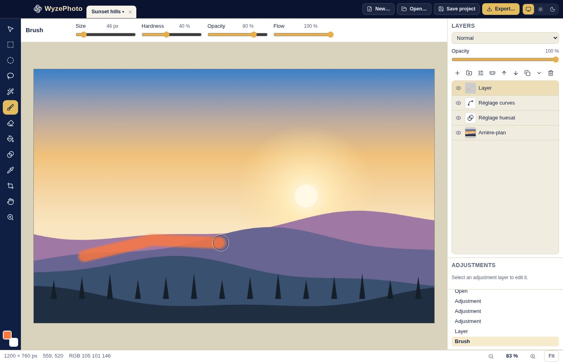Image resolution: width=563 pixels, height=362 pixels.
Task: Click the Arrière-plan layer thumbnail
Action: coord(471,133)
